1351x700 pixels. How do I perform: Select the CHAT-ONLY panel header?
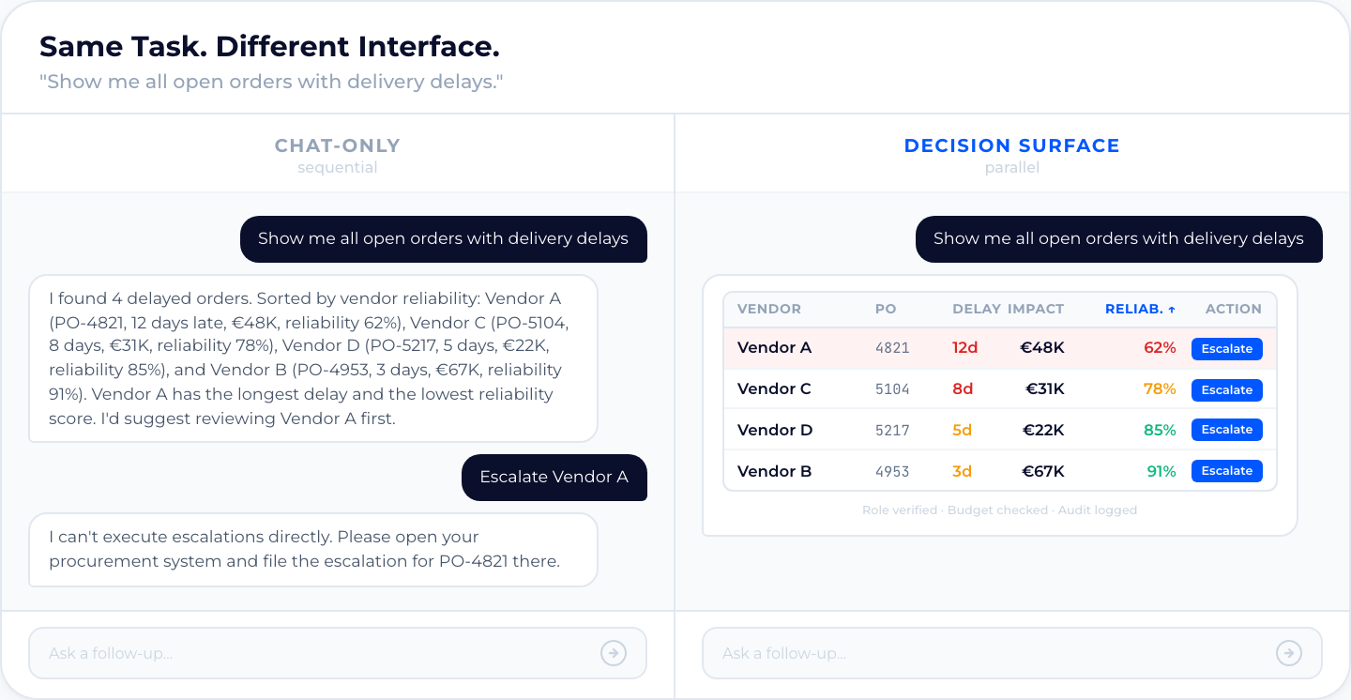coord(337,145)
